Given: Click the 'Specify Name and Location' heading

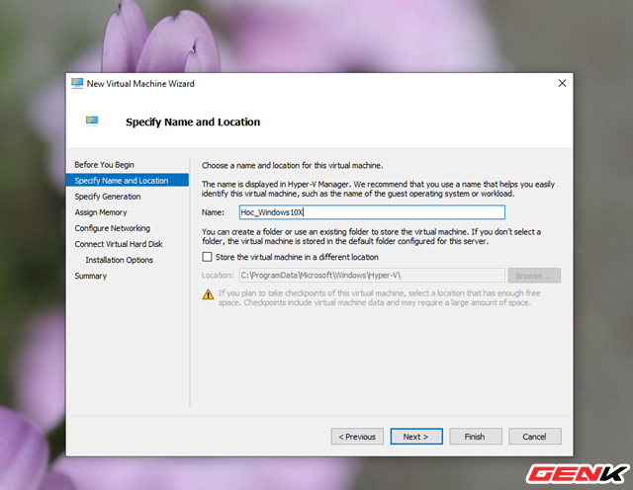Looking at the screenshot, I should coord(193,122).
